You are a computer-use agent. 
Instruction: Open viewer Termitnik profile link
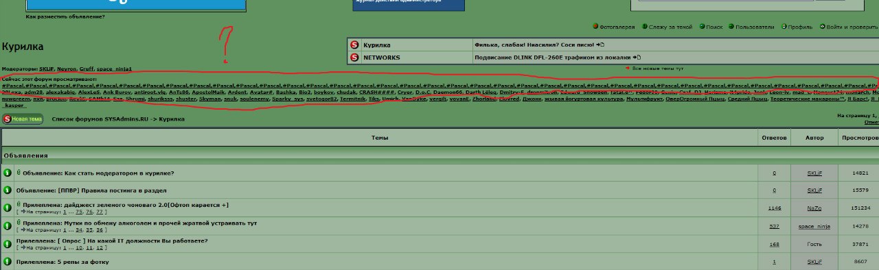tap(353, 99)
